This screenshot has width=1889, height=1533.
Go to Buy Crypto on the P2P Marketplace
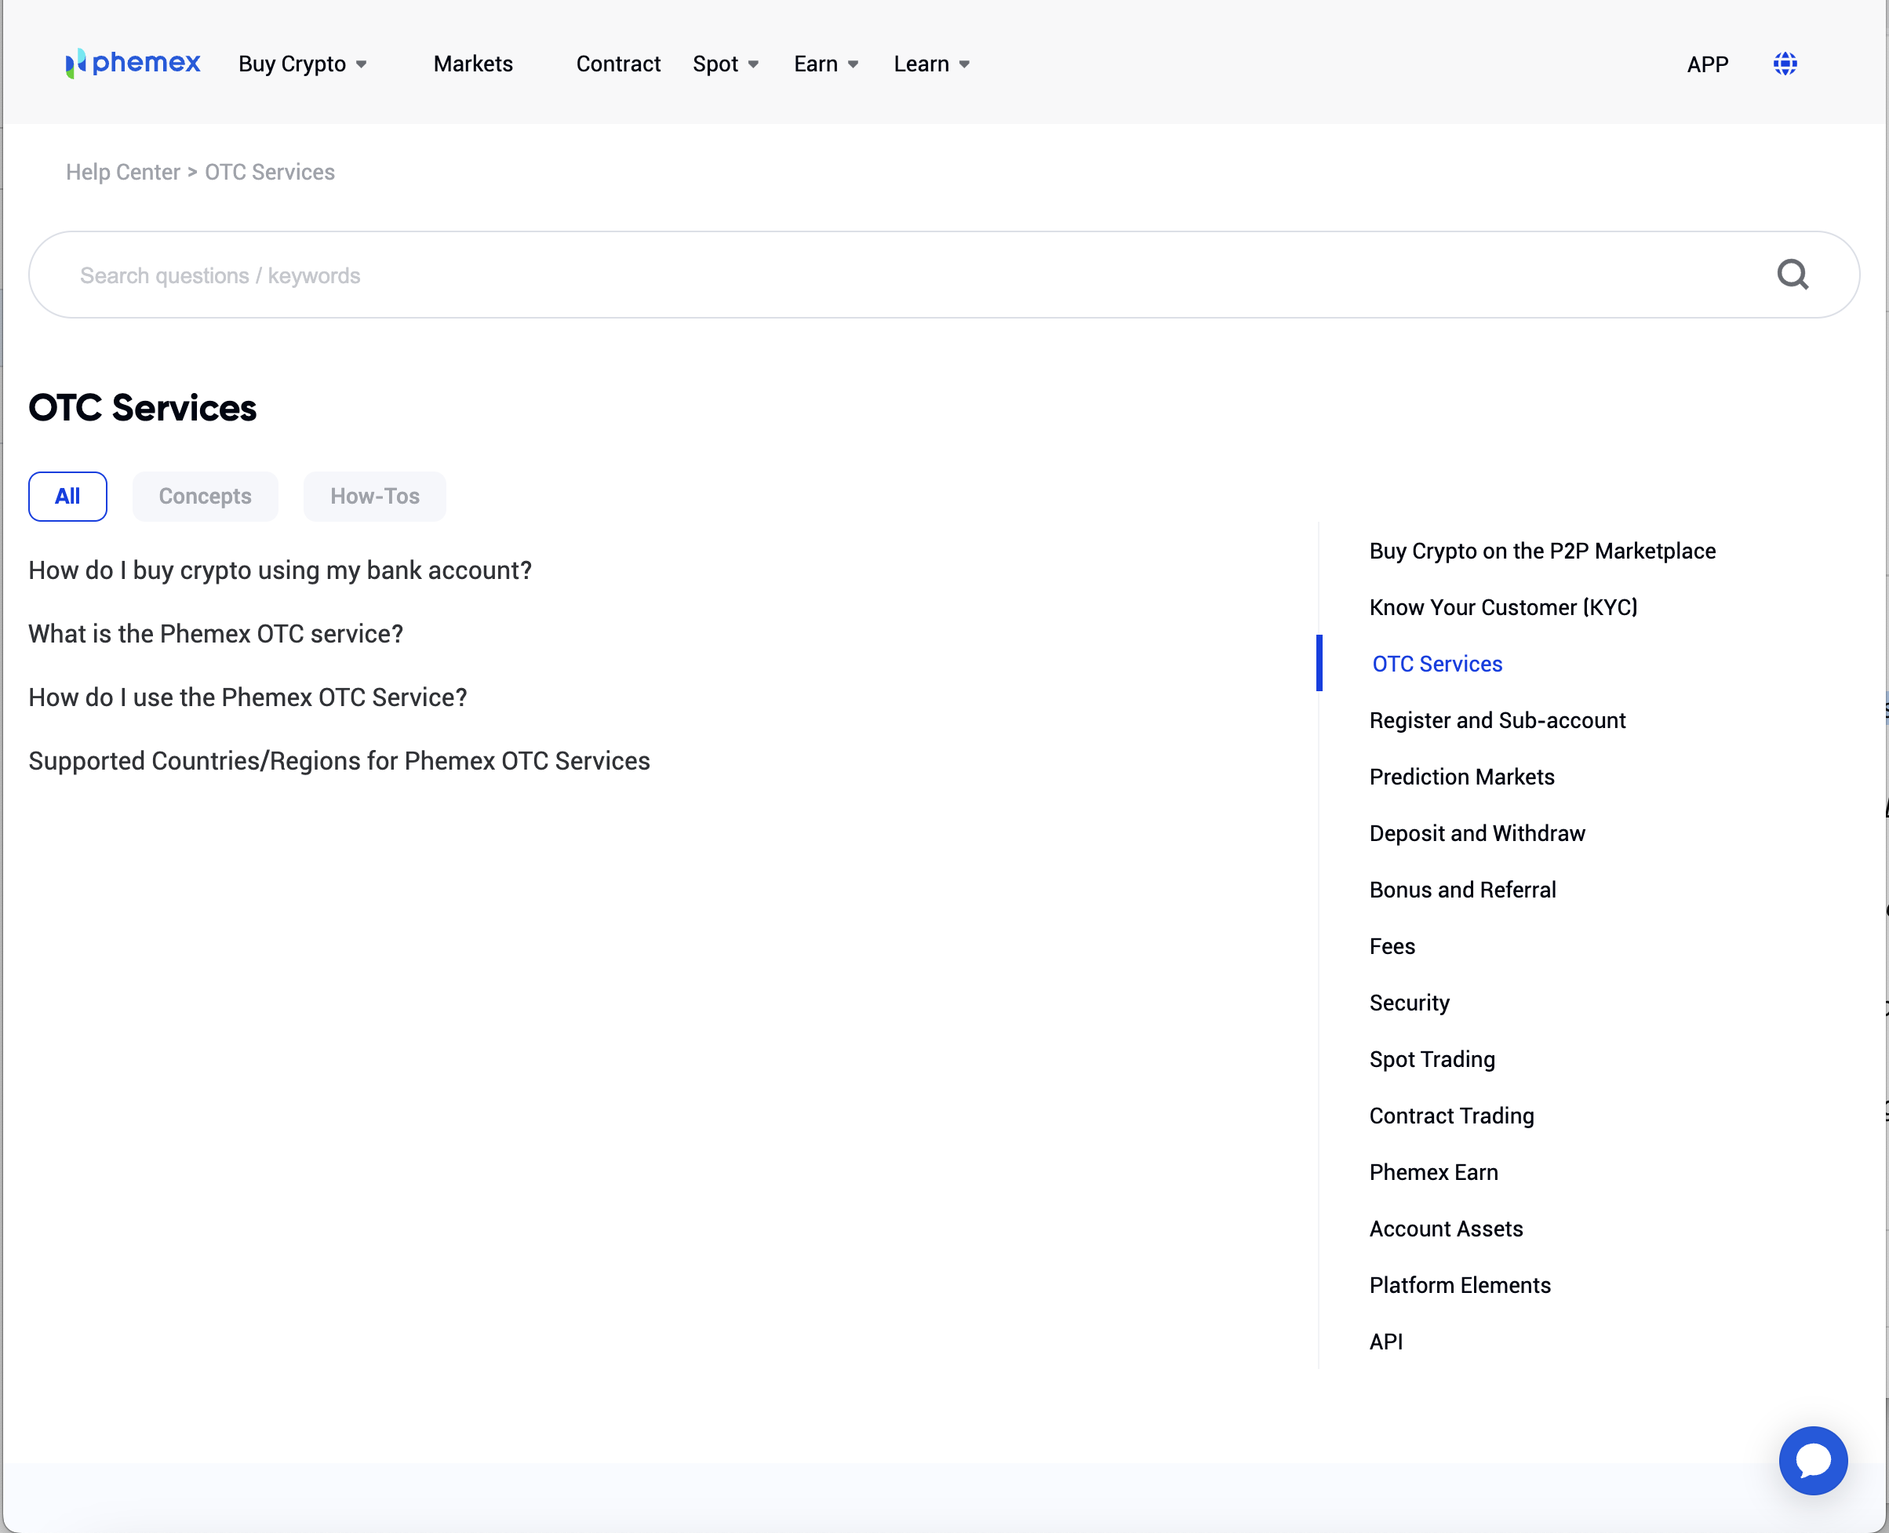1542,551
